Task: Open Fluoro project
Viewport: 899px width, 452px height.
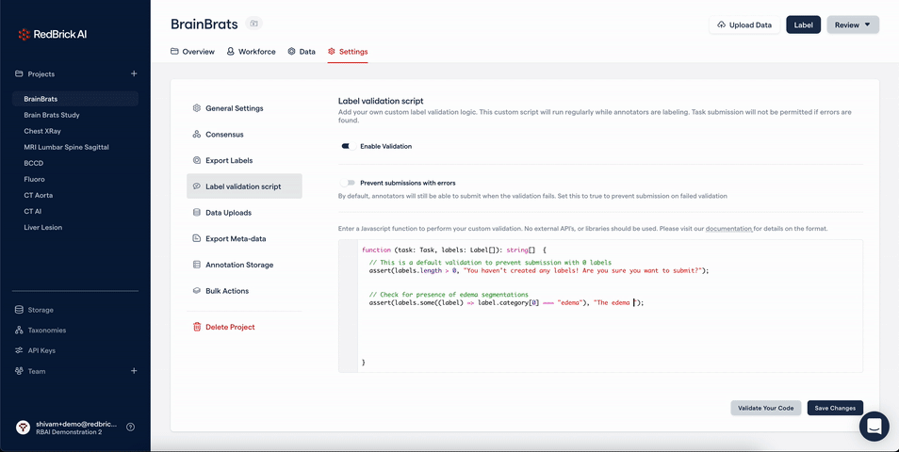Action: pos(35,179)
